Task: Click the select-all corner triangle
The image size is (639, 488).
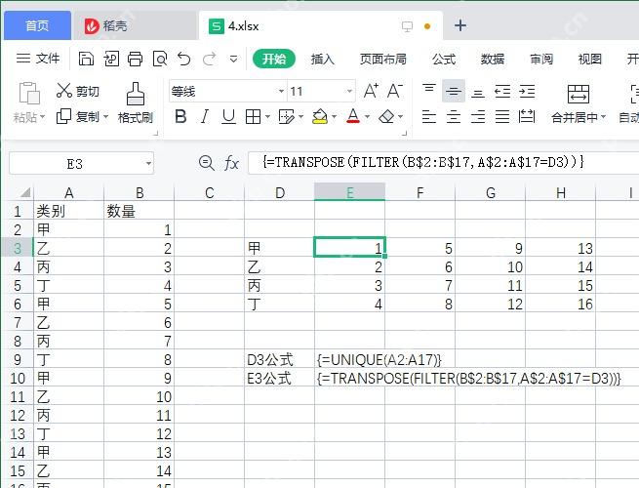Action: point(25,192)
